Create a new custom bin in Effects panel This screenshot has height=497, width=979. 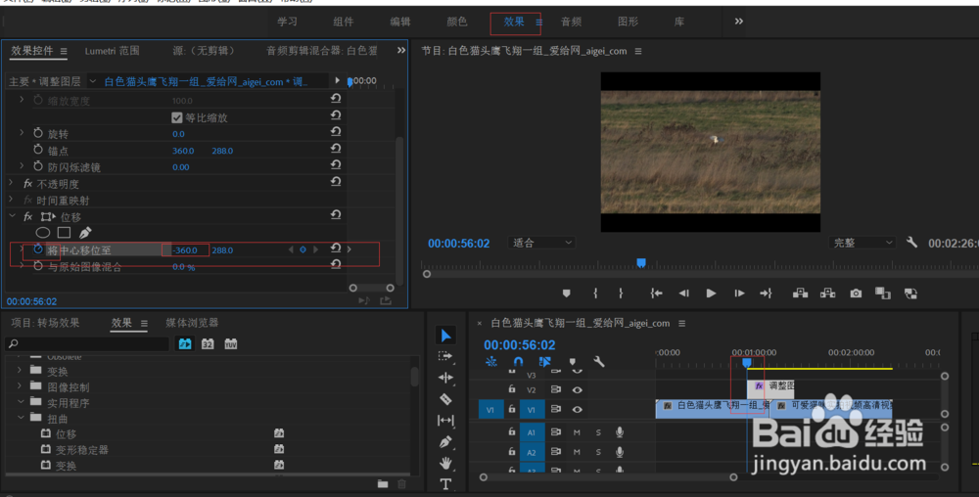[383, 484]
